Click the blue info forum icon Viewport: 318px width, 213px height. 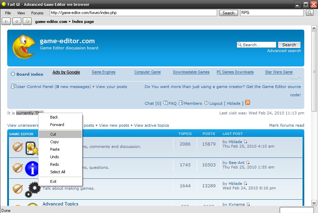[x=32, y=168]
